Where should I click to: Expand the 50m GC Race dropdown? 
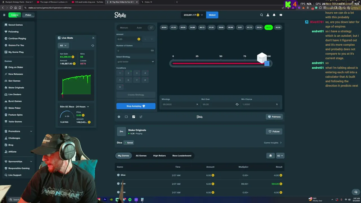click(74, 107)
